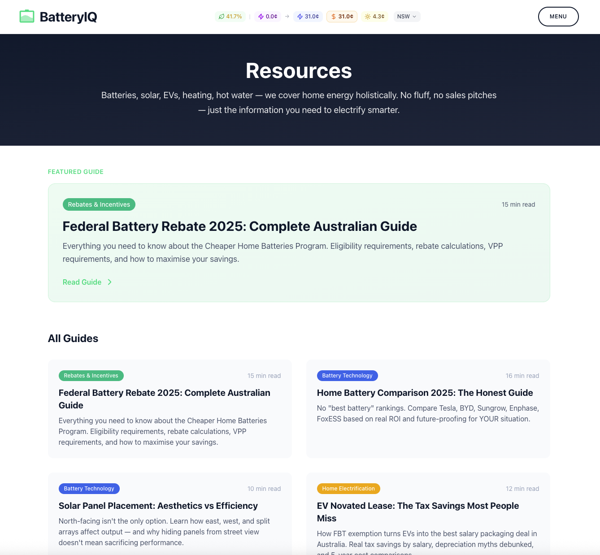
Task: Open the NSW state selector dropdown
Action: tap(406, 16)
